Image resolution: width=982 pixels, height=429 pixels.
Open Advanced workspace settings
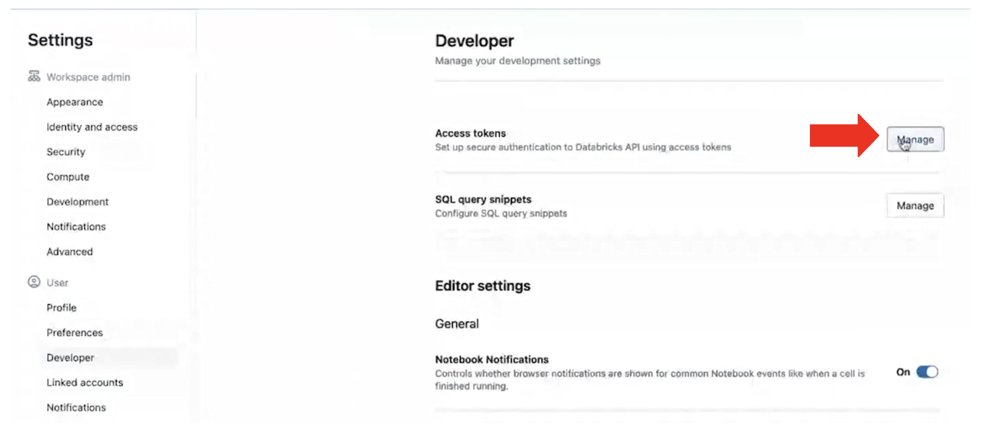[x=69, y=252]
